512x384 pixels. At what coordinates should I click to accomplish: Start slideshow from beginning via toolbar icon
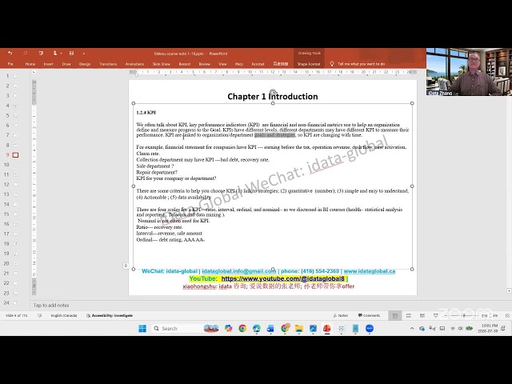pyautogui.click(x=41, y=53)
